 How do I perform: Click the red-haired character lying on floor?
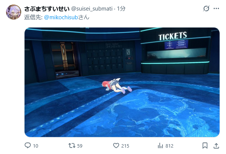coord(117,86)
